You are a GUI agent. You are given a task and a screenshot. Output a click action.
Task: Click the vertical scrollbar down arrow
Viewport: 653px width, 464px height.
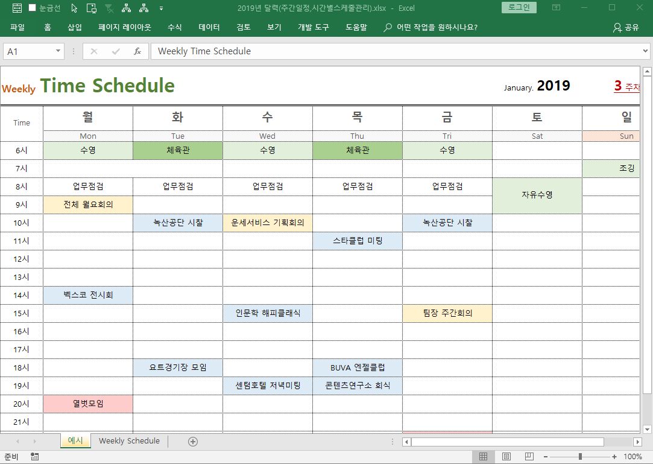tap(647, 429)
